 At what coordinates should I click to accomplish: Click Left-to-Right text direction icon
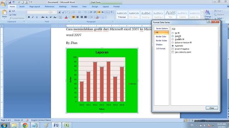[99, 12]
